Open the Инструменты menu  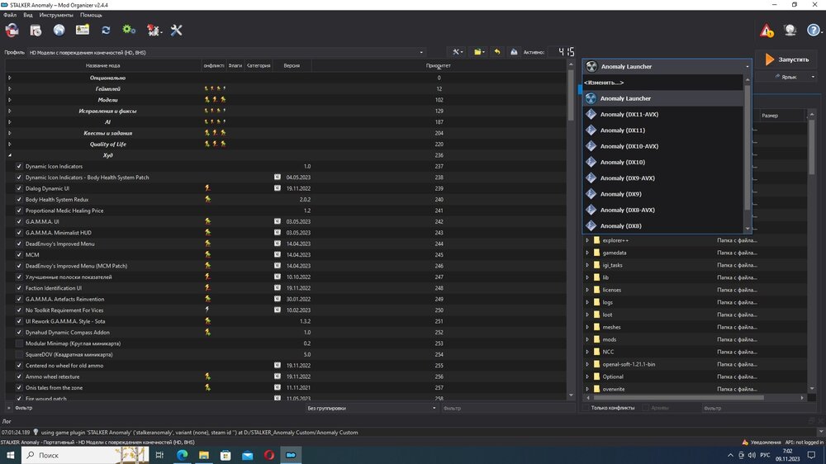[56, 15]
